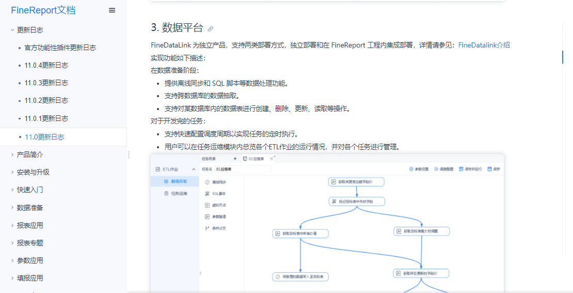Viewport: 573px width, 293px height.
Task: Pick the 条件分支 node icon
Action: click(207, 228)
